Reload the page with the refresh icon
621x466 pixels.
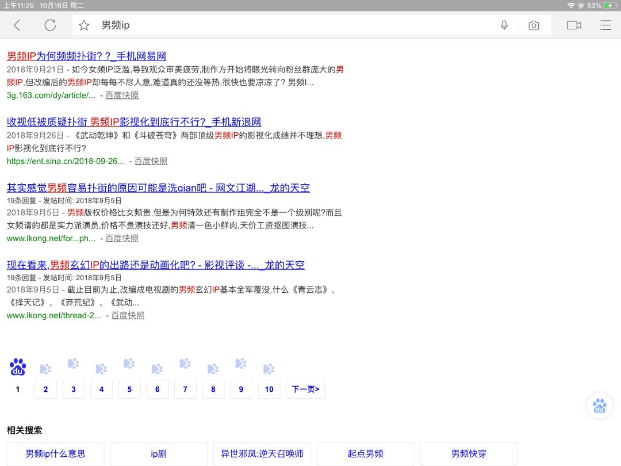(x=50, y=25)
